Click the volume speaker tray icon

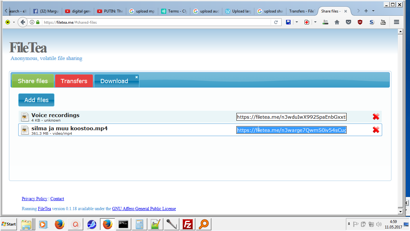coord(379,224)
